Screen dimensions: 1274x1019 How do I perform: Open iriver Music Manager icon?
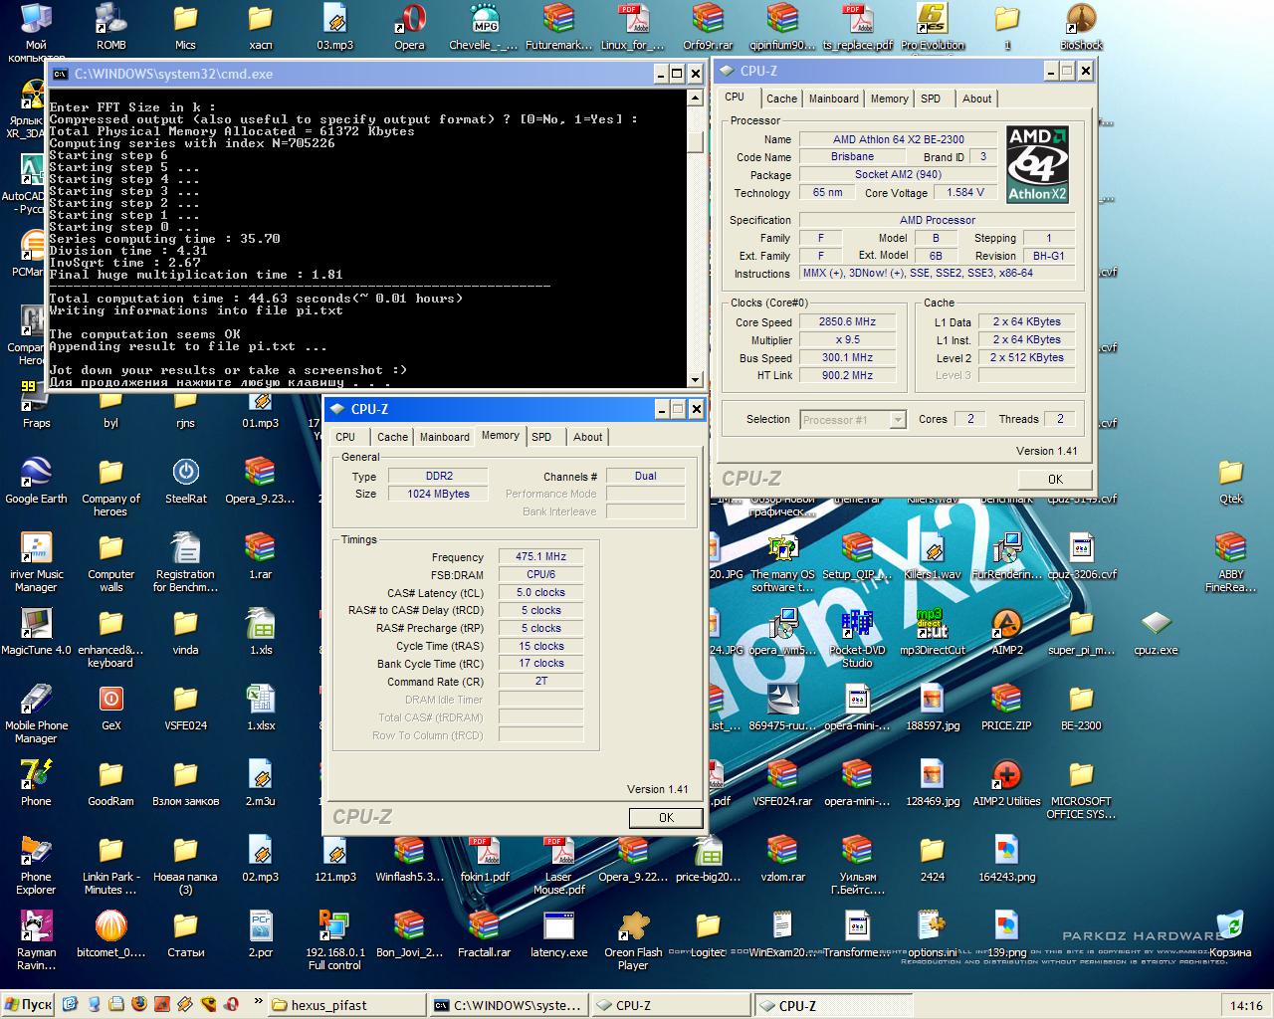(x=36, y=562)
